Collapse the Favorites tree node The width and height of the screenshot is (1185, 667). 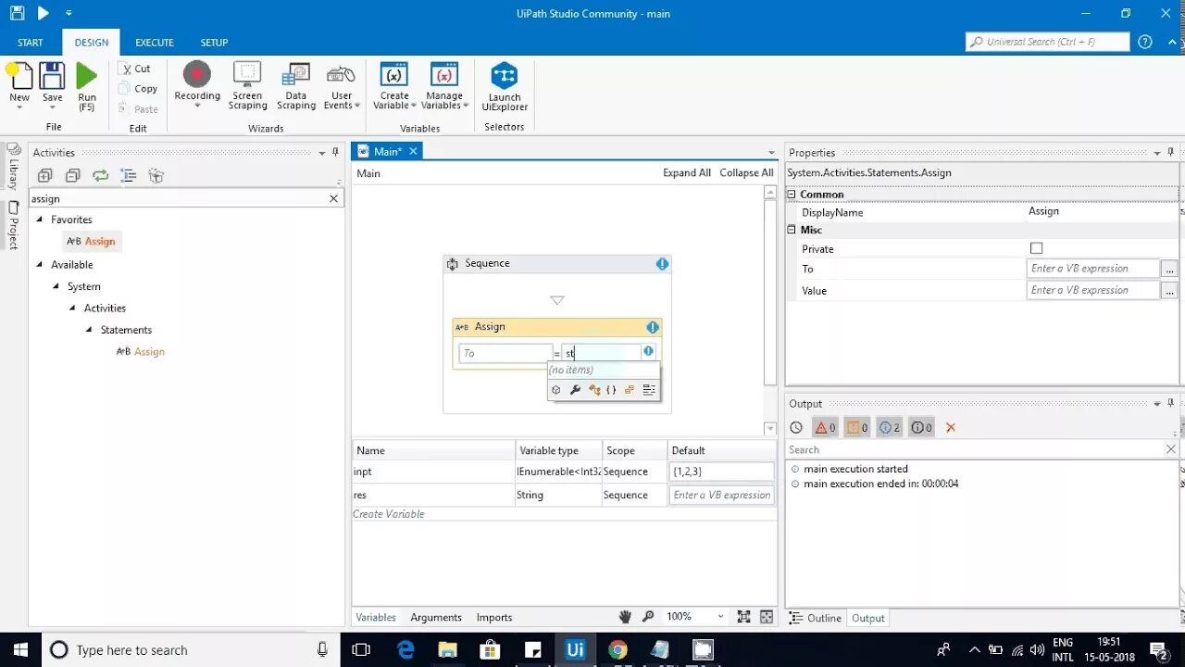[40, 220]
